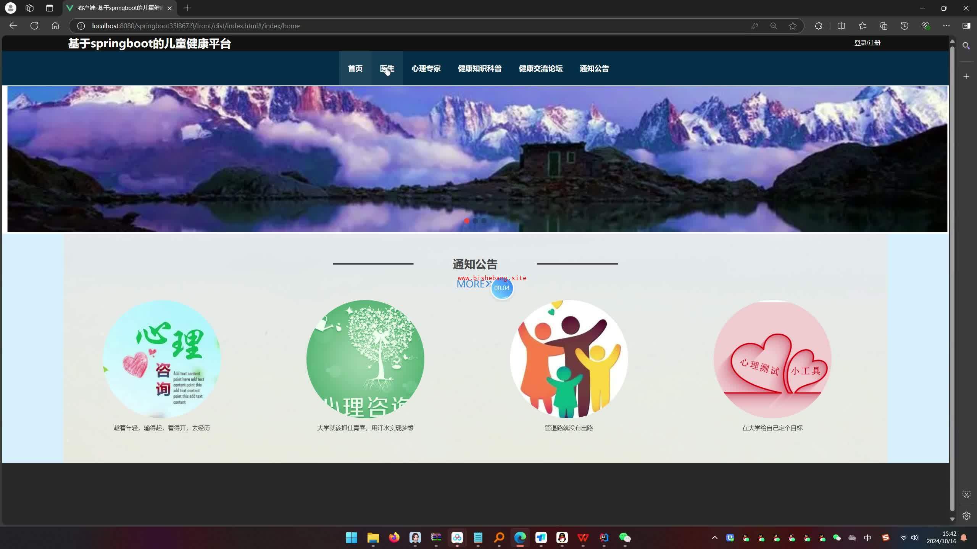Select the first red carousel dot
The height and width of the screenshot is (549, 977).
(466, 221)
